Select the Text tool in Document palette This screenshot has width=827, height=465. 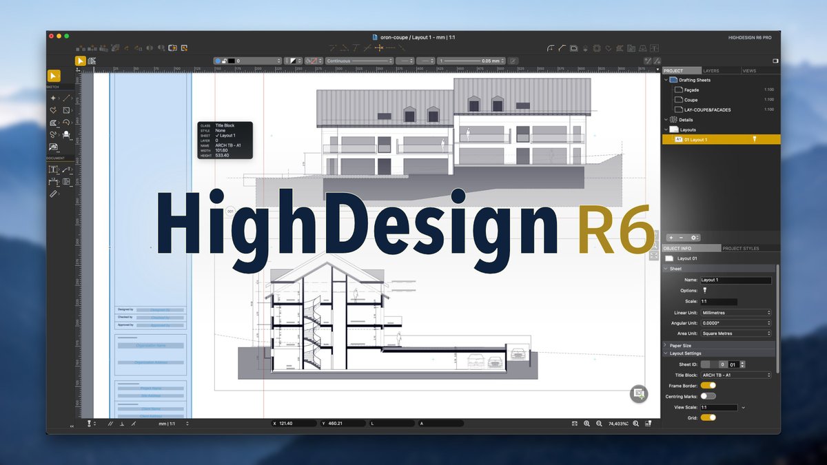pyautogui.click(x=53, y=169)
